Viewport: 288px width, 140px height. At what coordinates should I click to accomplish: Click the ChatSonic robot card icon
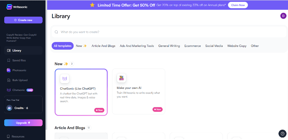(x=65, y=79)
